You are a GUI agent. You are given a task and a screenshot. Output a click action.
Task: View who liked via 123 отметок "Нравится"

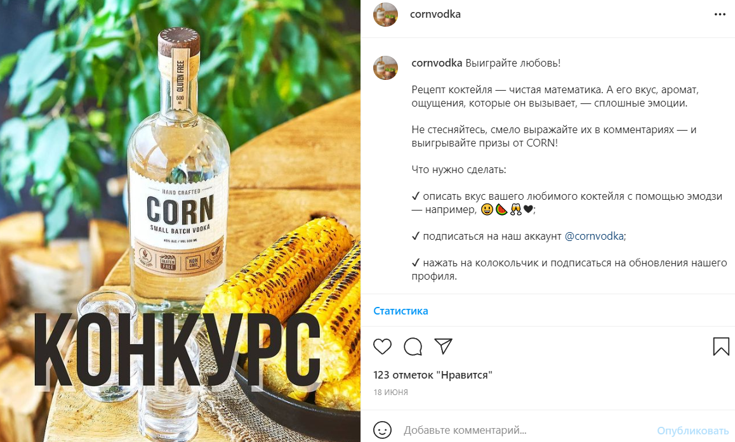click(x=433, y=375)
